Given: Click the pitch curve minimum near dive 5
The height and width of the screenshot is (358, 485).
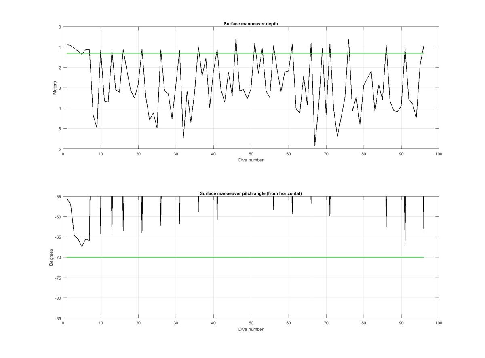Looking at the screenshot, I should click(82, 246).
